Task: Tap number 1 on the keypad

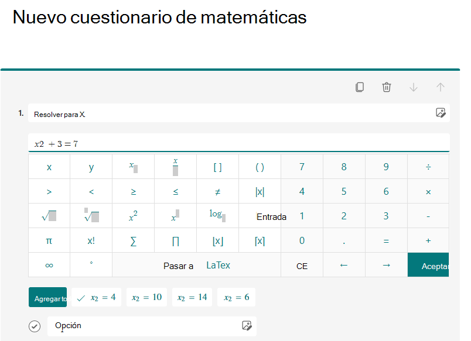Action: click(302, 216)
